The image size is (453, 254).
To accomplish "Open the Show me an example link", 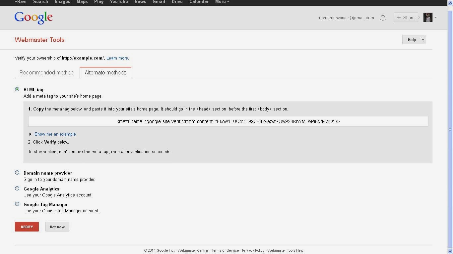I will coord(55,134).
